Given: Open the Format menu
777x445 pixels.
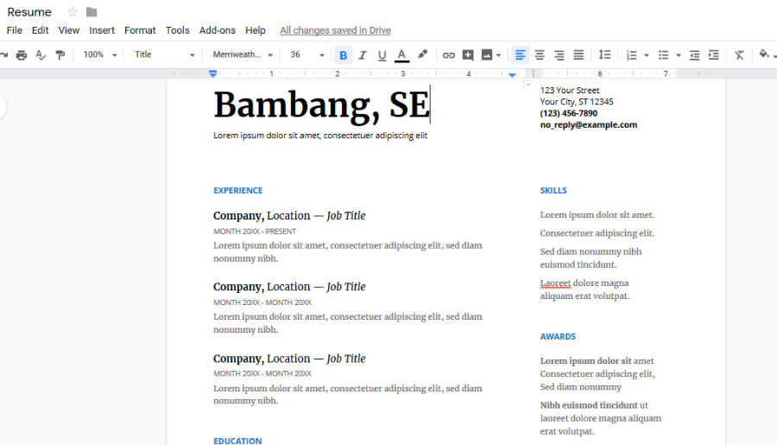Looking at the screenshot, I should point(140,30).
